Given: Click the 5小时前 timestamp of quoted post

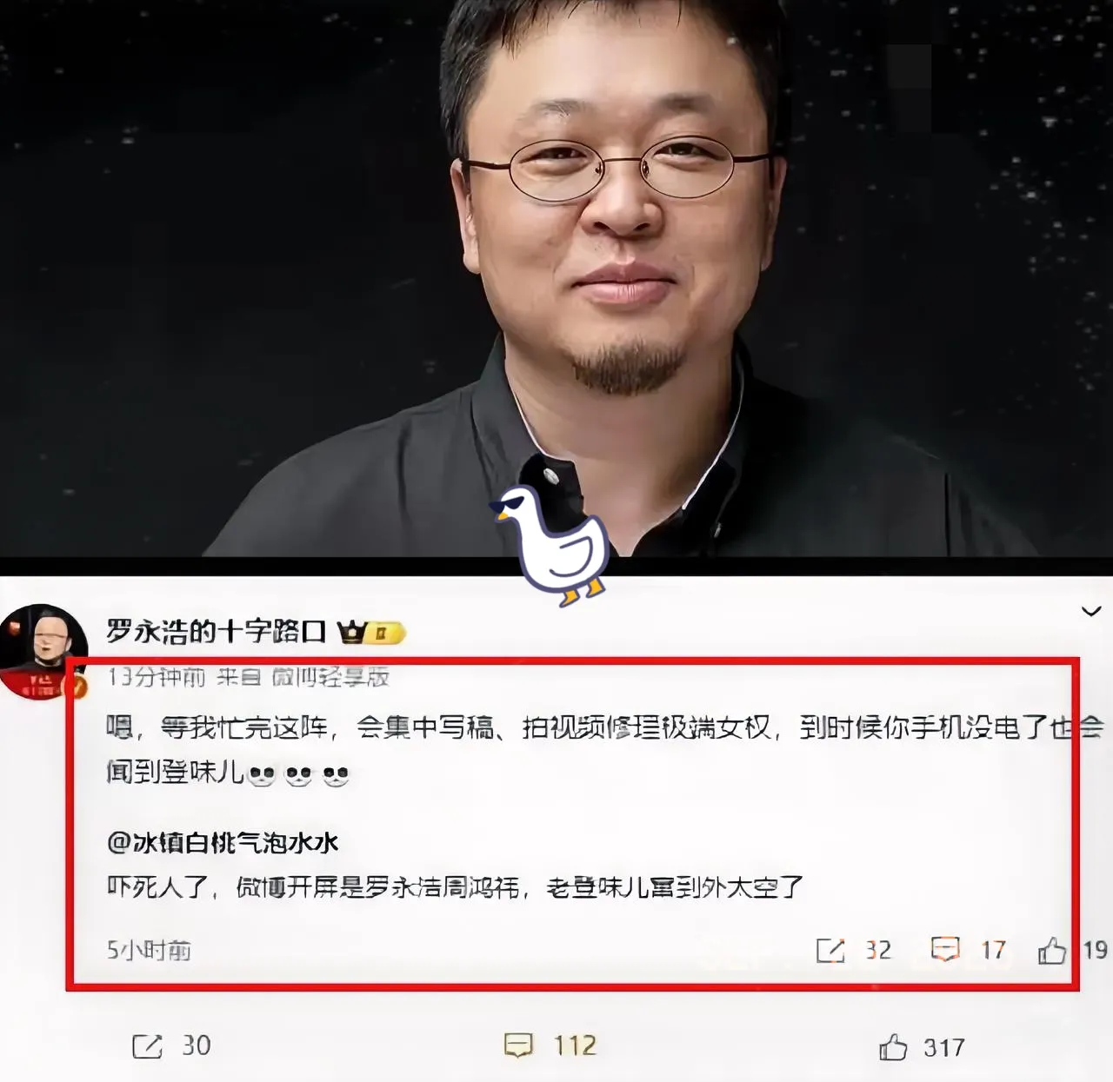Looking at the screenshot, I should [x=149, y=950].
